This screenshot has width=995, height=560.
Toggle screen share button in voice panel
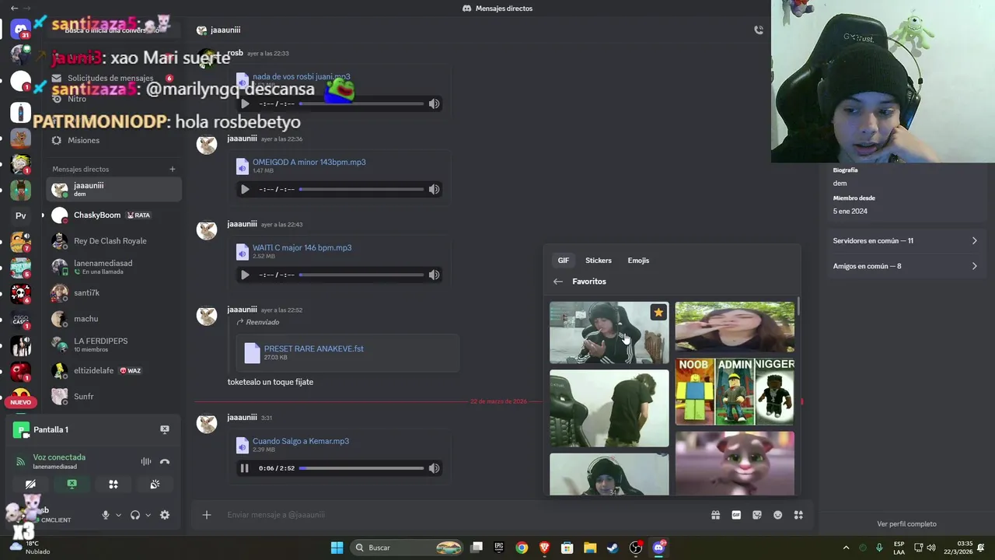[x=72, y=484]
